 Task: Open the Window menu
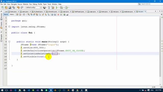click(55, 4)
